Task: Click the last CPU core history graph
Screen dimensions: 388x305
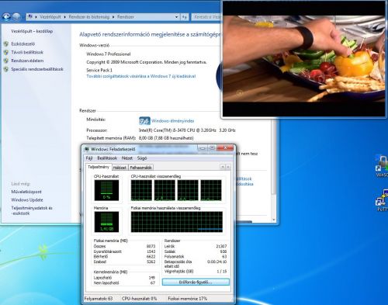Action: point(211,190)
